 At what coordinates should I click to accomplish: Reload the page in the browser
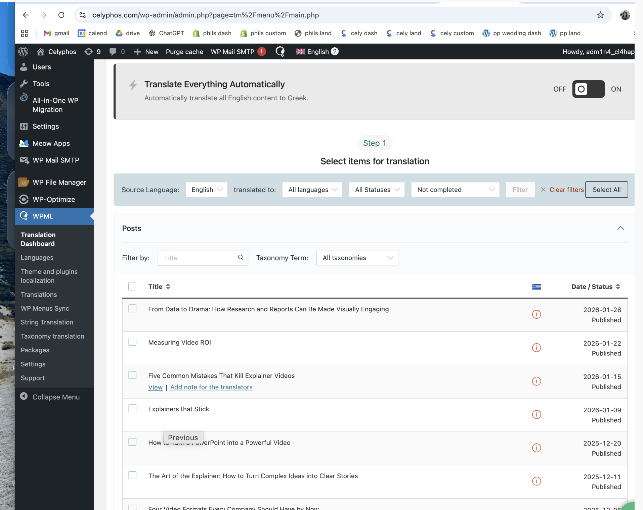(61, 15)
